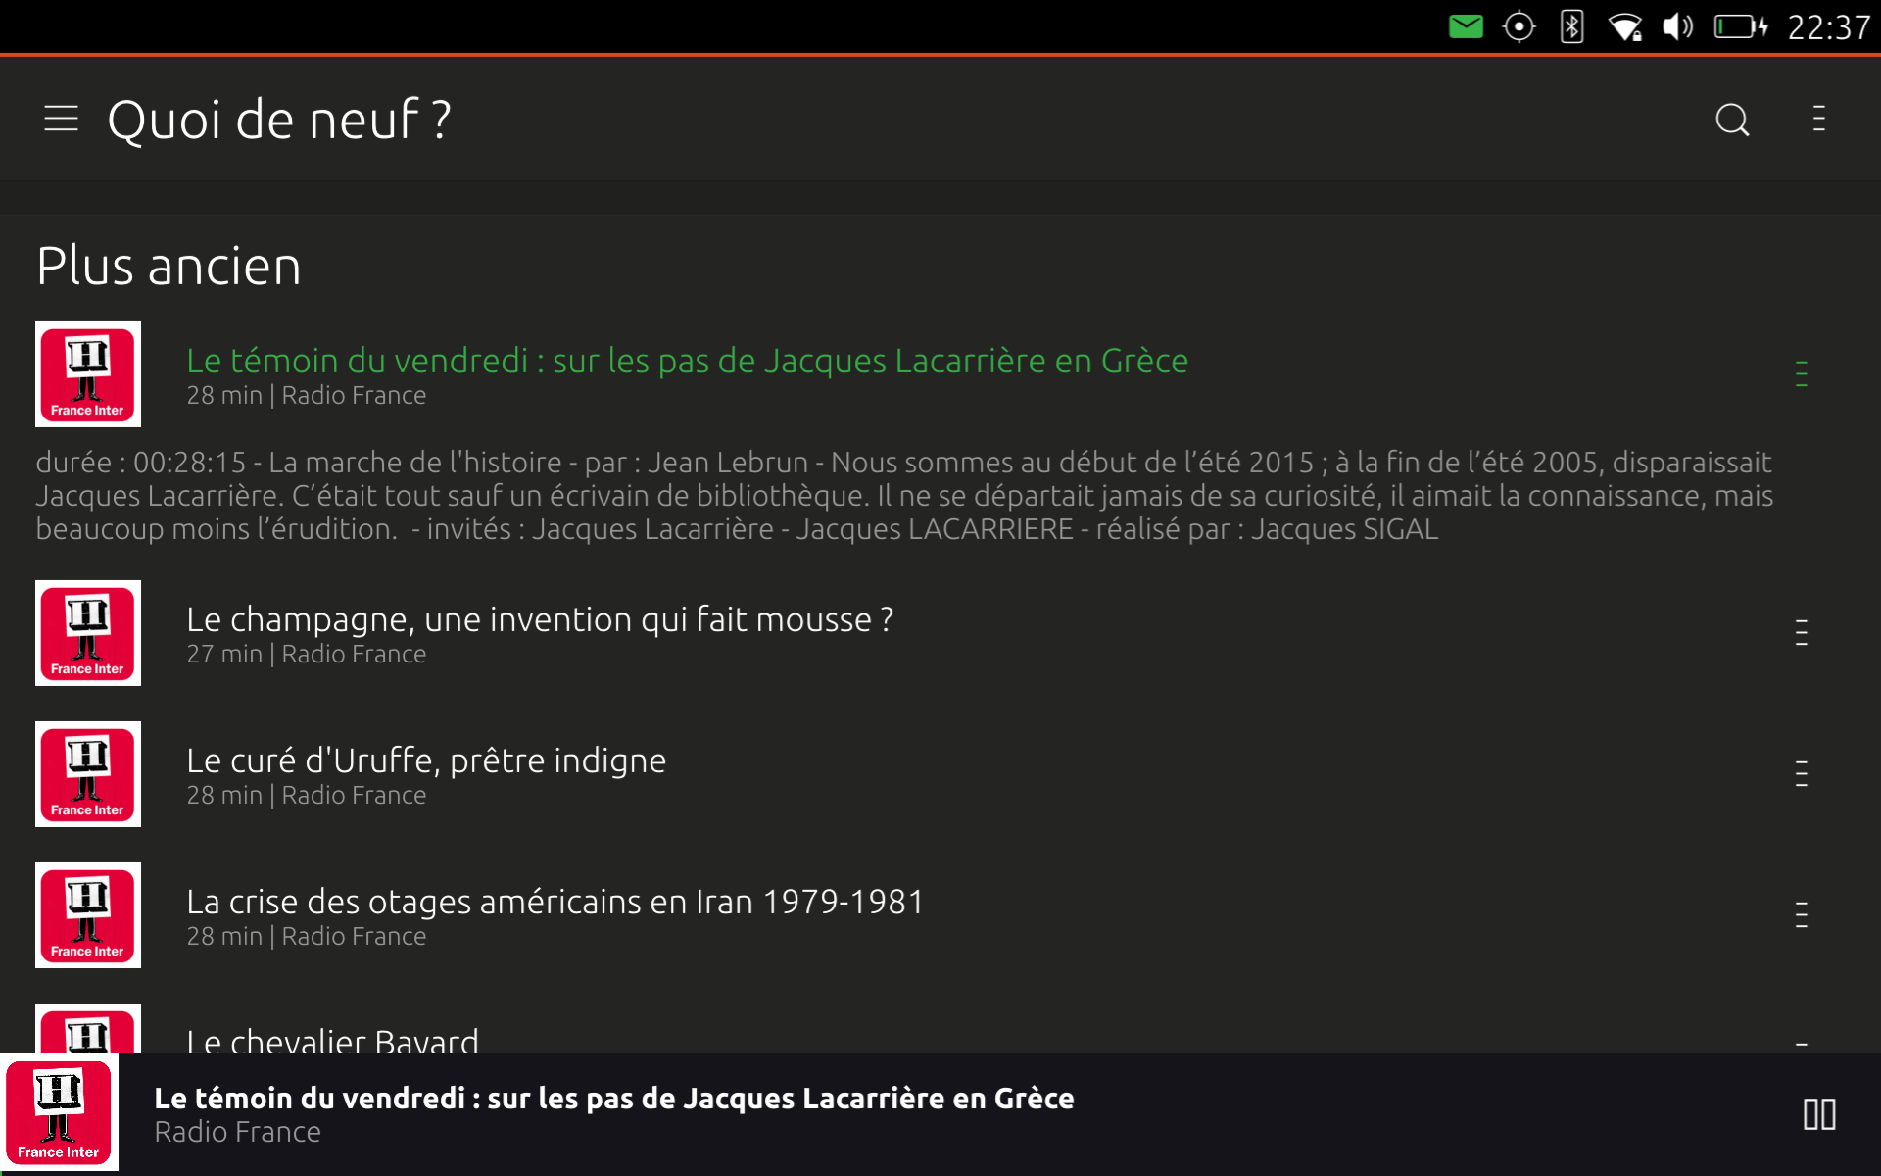Open the mail notification indicator
The width and height of the screenshot is (1881, 1176).
(x=1466, y=26)
